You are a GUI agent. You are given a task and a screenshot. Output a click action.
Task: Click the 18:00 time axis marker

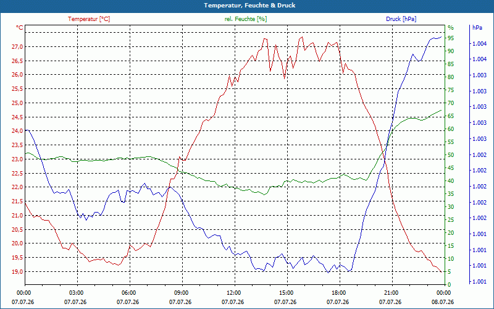(338, 292)
